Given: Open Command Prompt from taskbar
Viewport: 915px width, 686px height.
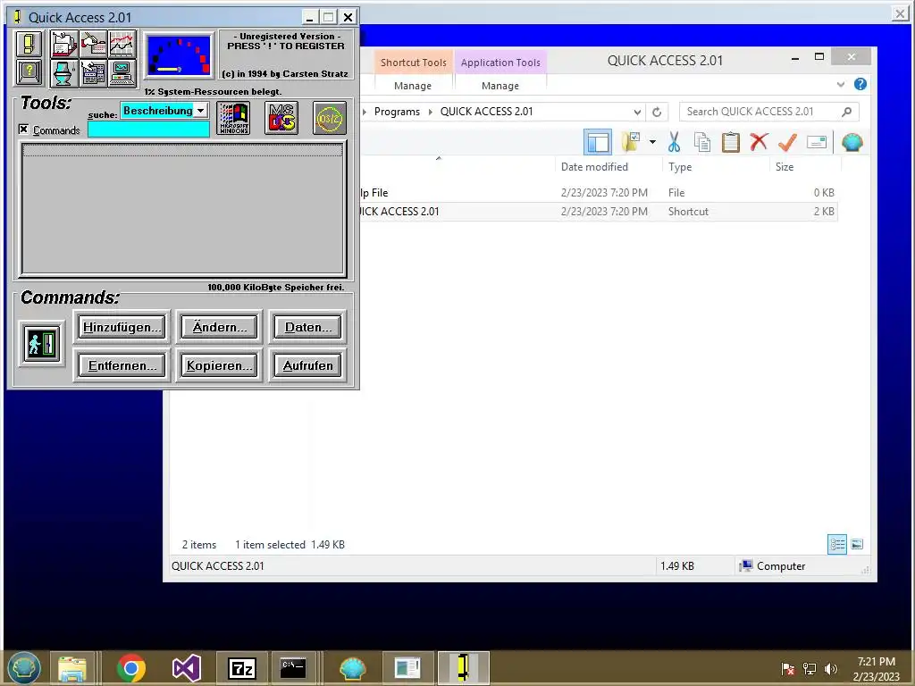Looking at the screenshot, I should [x=293, y=668].
